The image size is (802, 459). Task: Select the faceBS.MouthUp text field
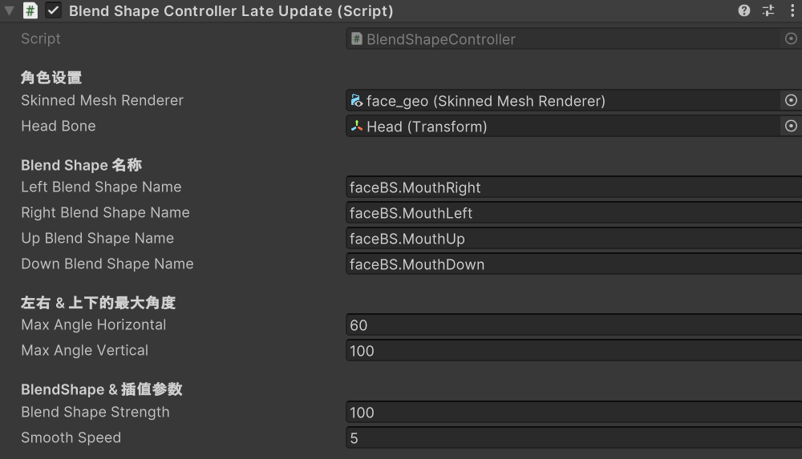(x=574, y=238)
